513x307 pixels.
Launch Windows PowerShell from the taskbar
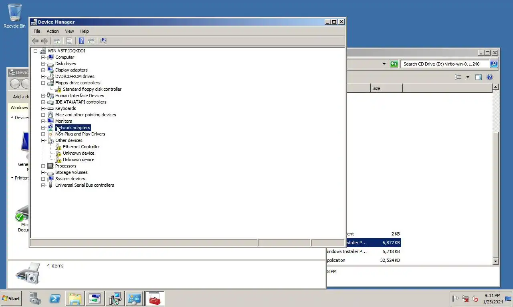click(55, 299)
